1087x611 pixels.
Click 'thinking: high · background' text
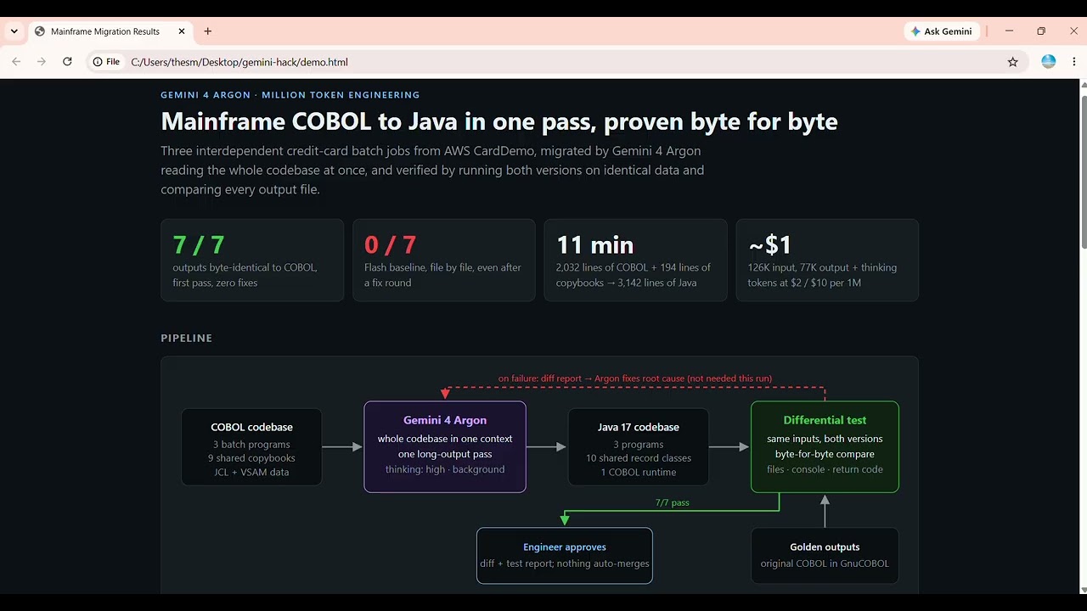point(445,469)
